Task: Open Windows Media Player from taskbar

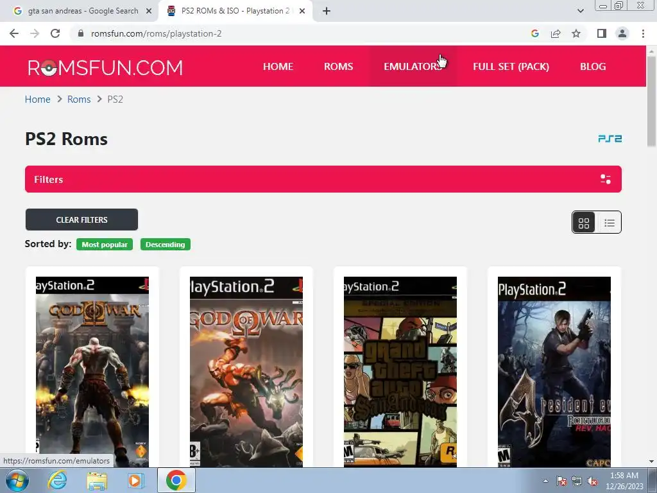Action: coord(135,480)
